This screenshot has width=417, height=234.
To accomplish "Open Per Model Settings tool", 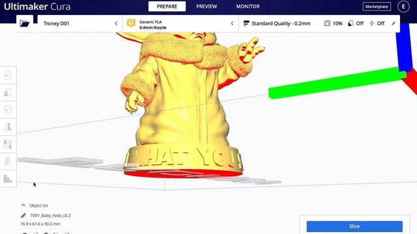I will point(8,144).
